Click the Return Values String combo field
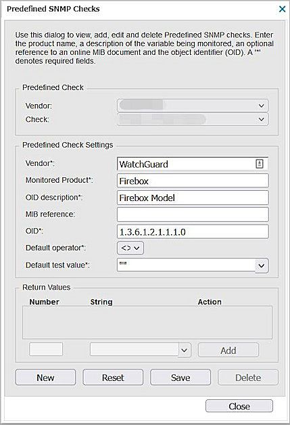290x425 pixels. click(x=135, y=350)
